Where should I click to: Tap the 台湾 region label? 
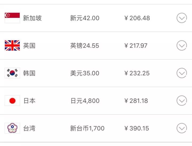[x=29, y=128]
